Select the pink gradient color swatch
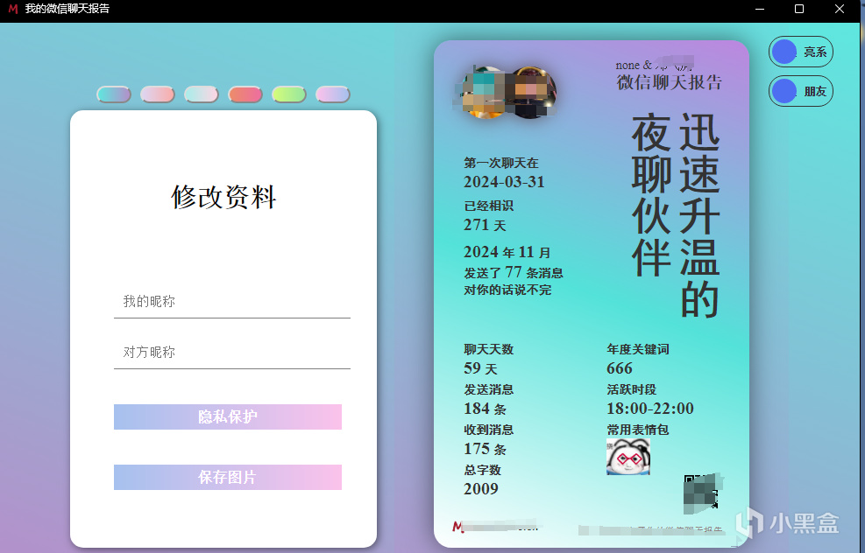This screenshot has height=553, width=865. (158, 94)
